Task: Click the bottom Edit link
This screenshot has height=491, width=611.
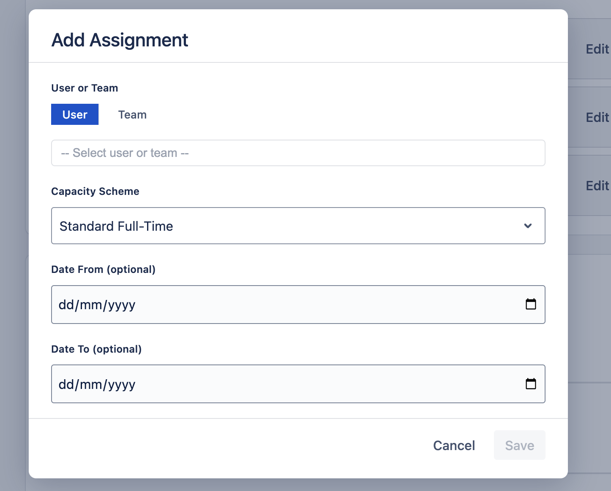Action: 597,186
